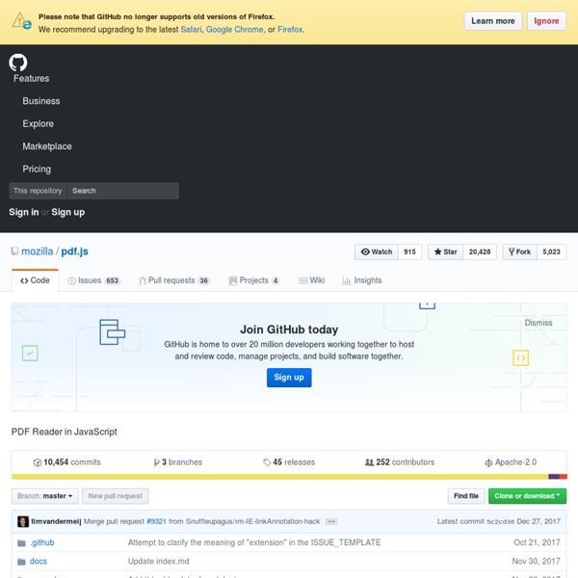This screenshot has height=578, width=578.
Task: Click Learn more in the warning banner
Action: 493,21
